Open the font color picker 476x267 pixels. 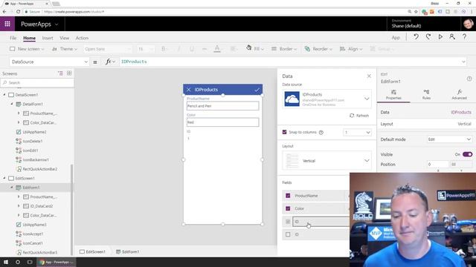click(217, 49)
